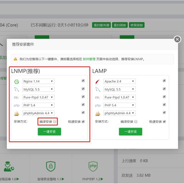Click LAMP 安装方式 label
This screenshot has height=184, width=184.
[102, 122]
